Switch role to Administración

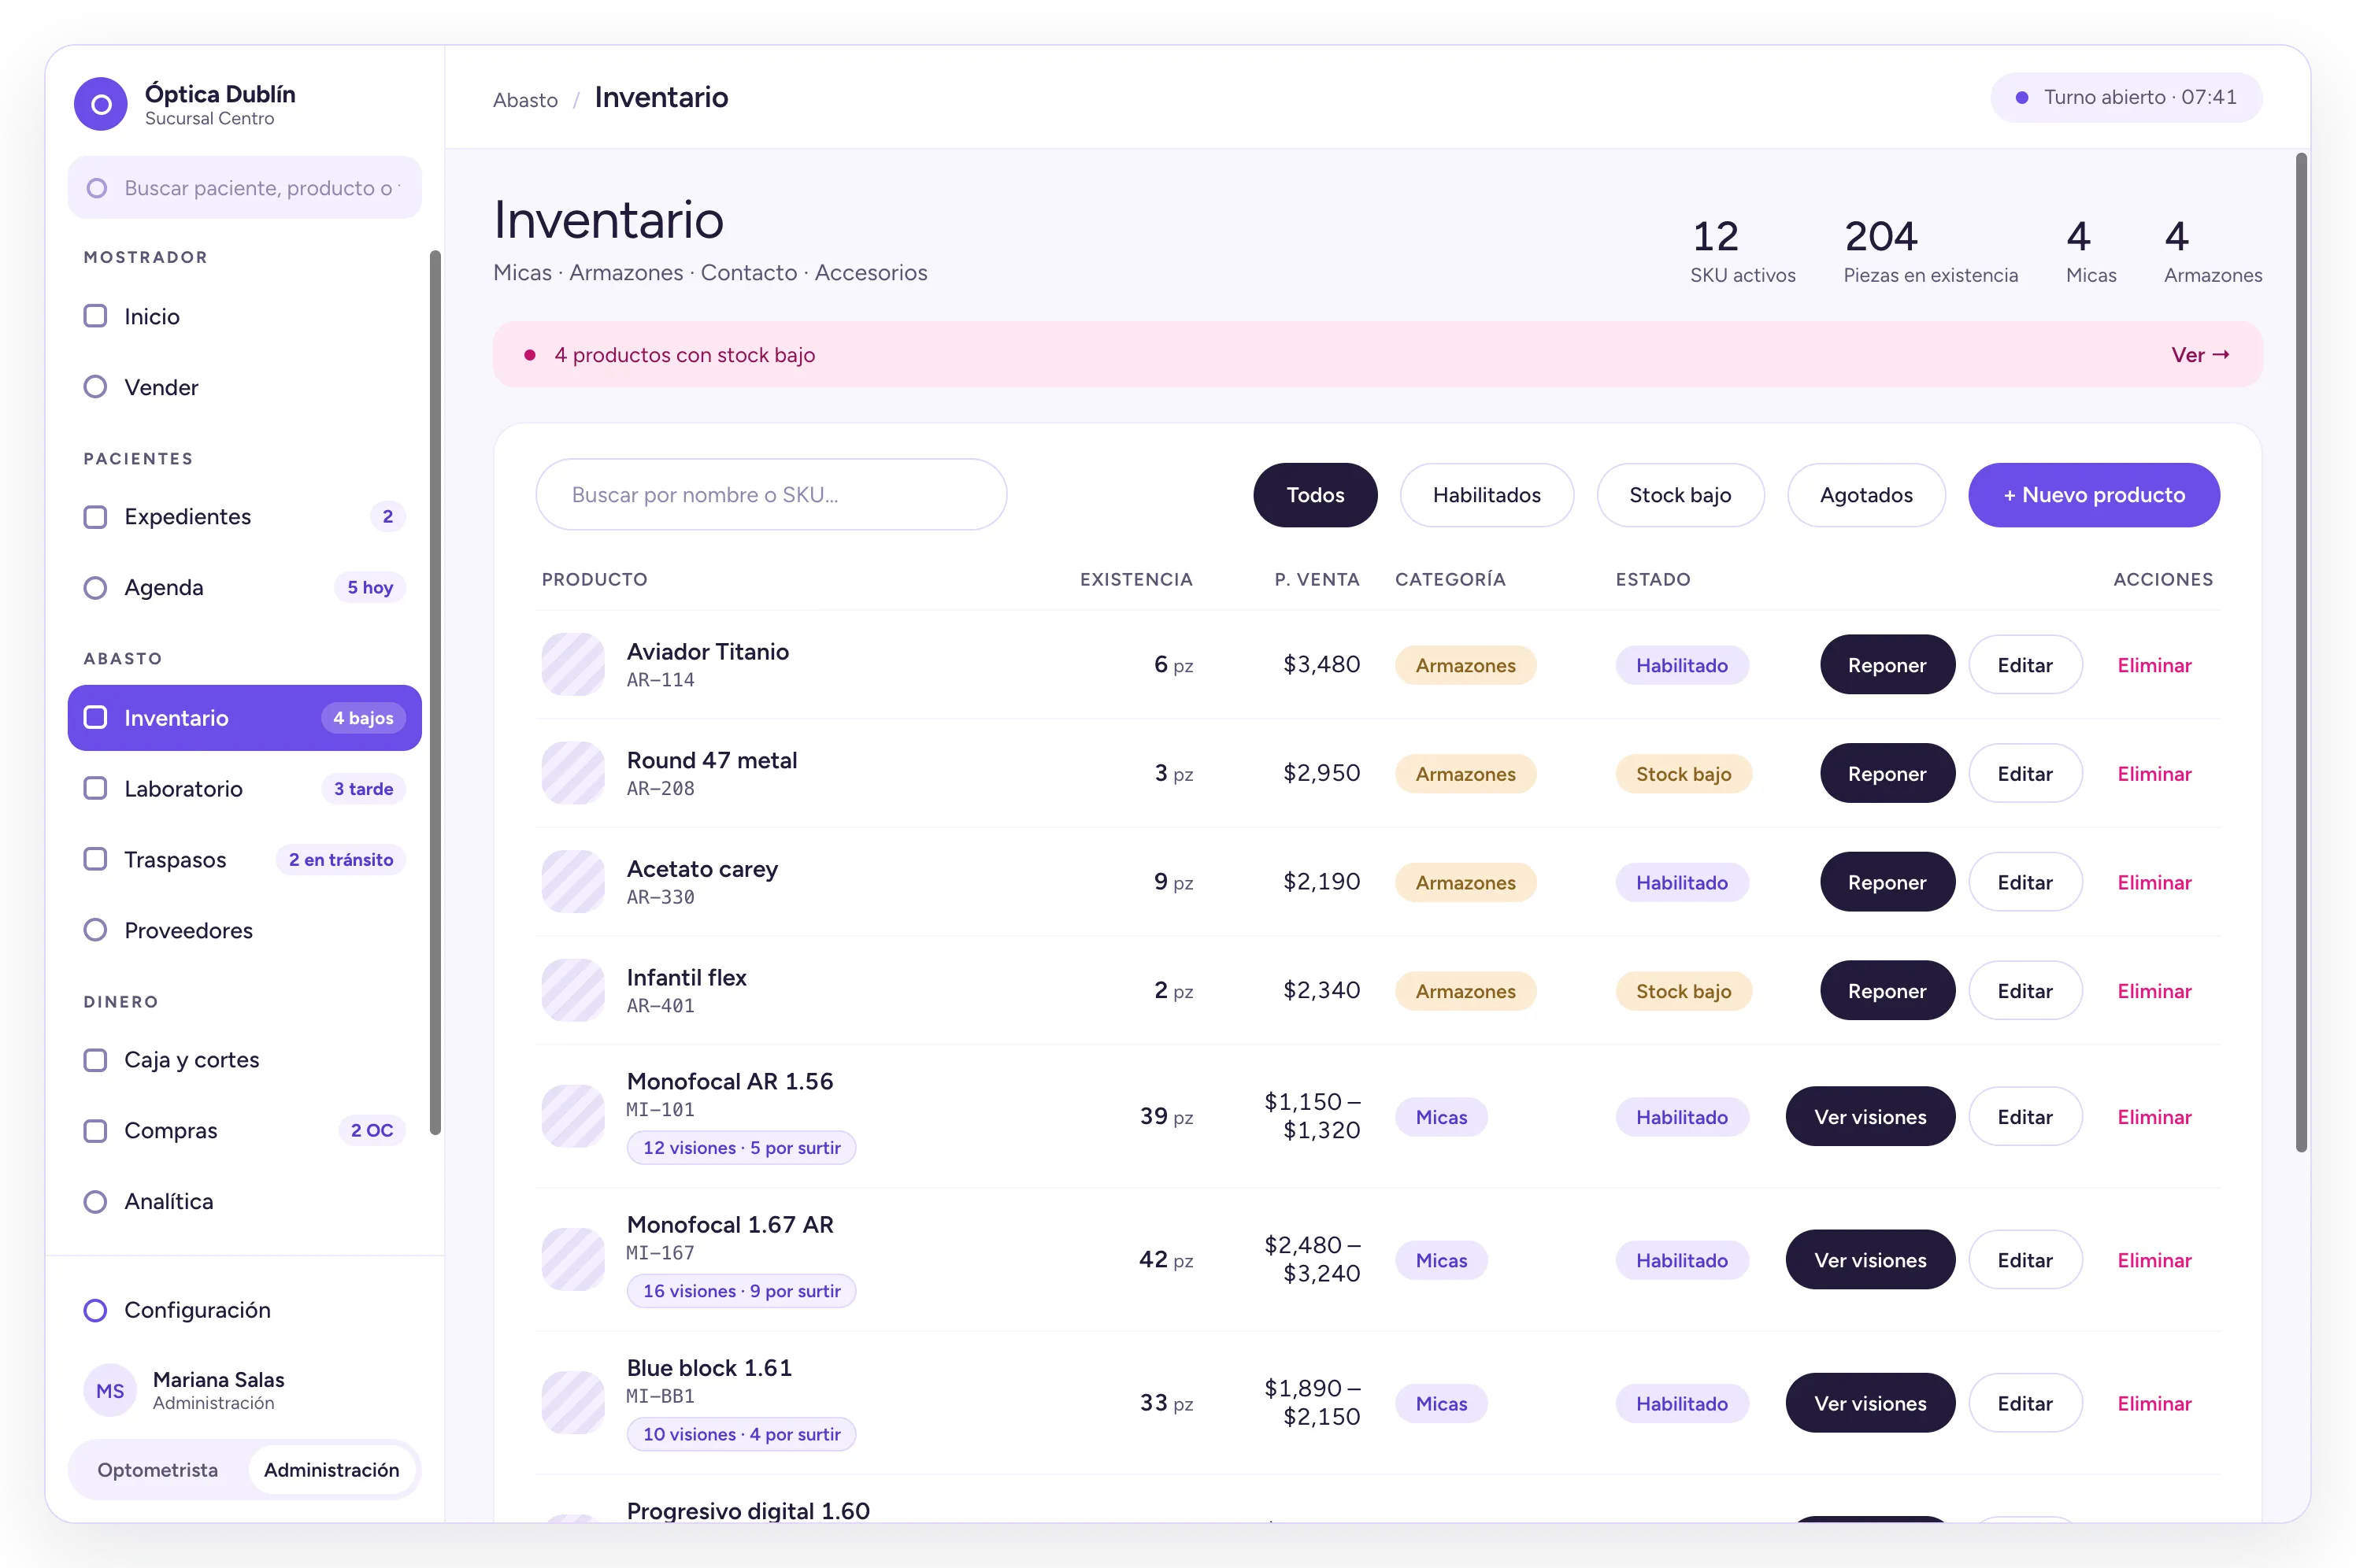coord(332,1470)
